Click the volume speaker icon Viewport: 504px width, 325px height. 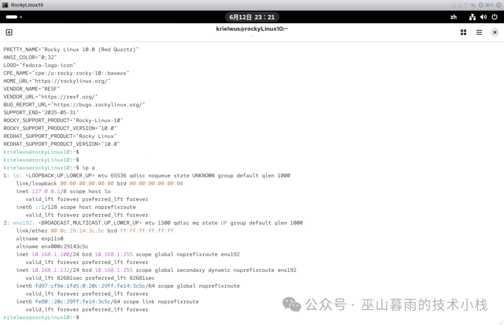point(483,17)
